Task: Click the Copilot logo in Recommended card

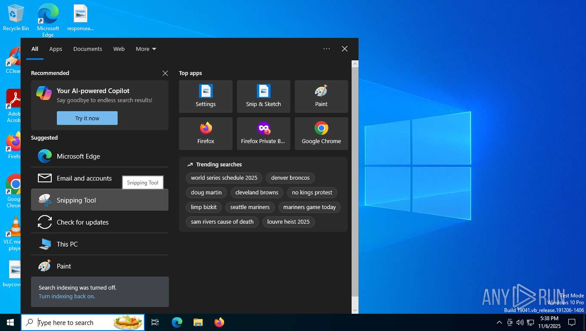Action: (44, 93)
